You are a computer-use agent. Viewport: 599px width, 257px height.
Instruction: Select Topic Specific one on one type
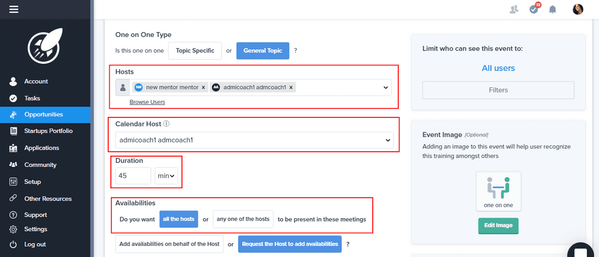click(x=195, y=51)
